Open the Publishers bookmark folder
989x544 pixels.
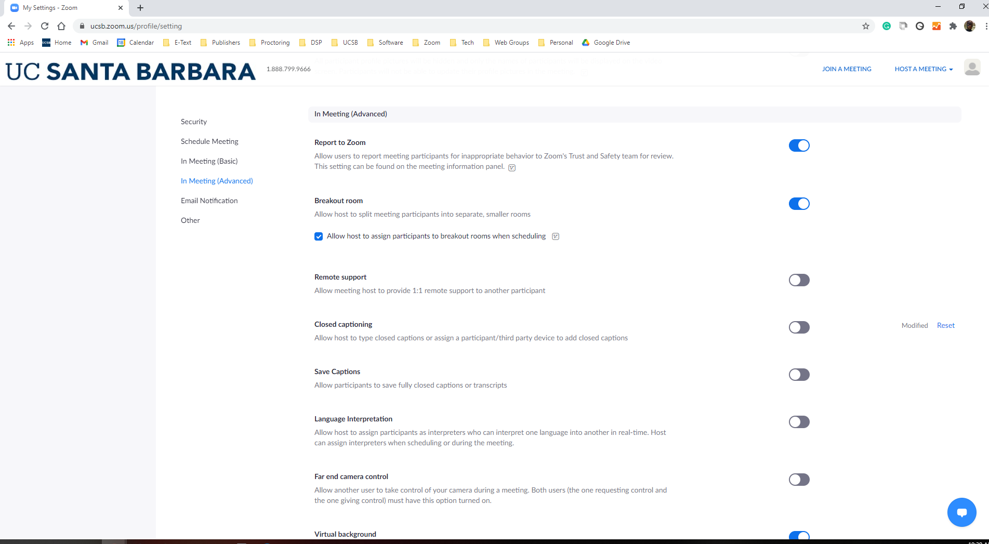pos(220,43)
